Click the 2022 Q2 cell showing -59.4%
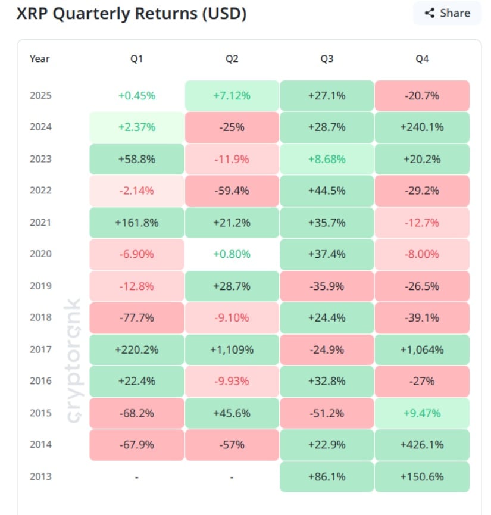 [x=232, y=191]
